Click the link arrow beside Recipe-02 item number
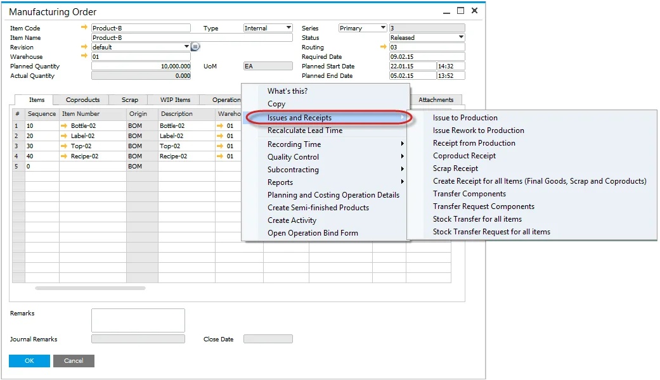Image resolution: width=660 pixels, height=380 pixels. [x=64, y=156]
